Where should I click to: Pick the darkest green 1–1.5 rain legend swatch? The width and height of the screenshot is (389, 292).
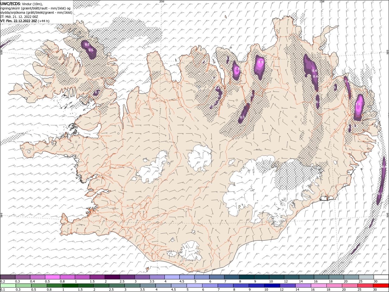click(x=71, y=285)
